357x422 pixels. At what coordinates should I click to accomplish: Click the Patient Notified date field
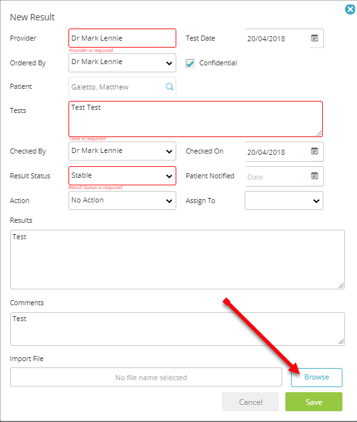277,176
